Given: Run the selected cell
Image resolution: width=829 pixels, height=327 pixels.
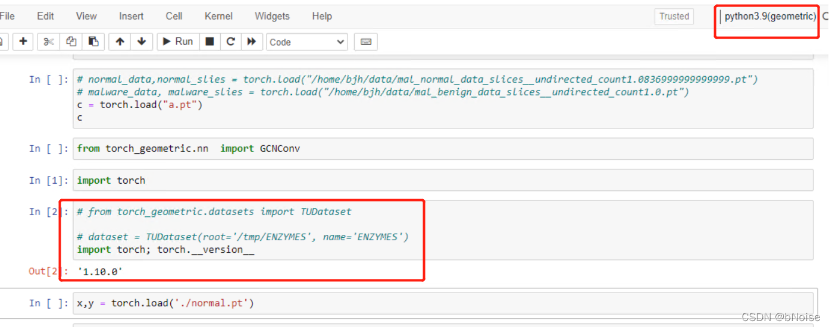Looking at the screenshot, I should [x=178, y=42].
